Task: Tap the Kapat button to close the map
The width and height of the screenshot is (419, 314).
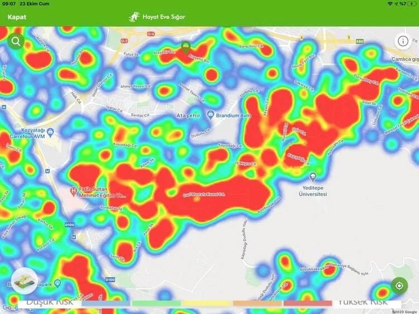Action: [17, 17]
